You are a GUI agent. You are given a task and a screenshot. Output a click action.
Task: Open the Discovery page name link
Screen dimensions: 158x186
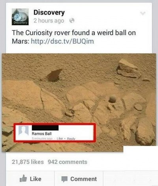[49, 13]
